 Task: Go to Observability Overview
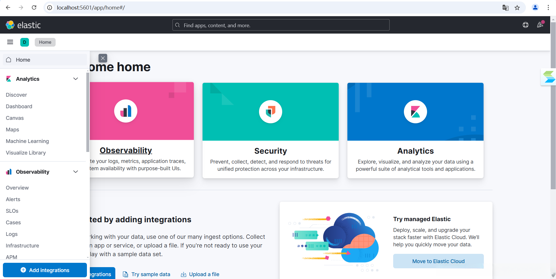pos(17,188)
